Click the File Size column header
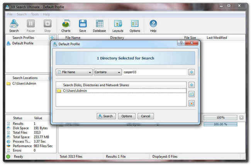Viewport: 251px width, 165px height. [x=190, y=38]
